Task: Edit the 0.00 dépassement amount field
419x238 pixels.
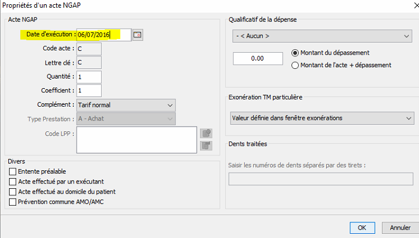Action: click(x=258, y=58)
